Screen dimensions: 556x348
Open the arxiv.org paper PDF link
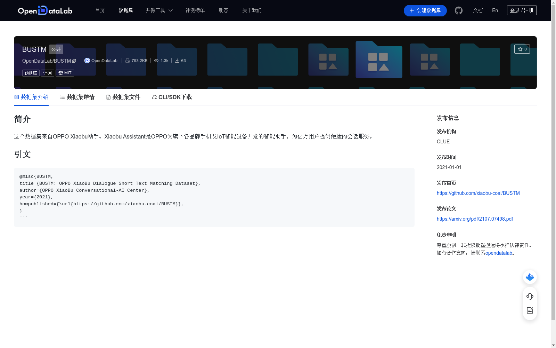click(x=475, y=219)
